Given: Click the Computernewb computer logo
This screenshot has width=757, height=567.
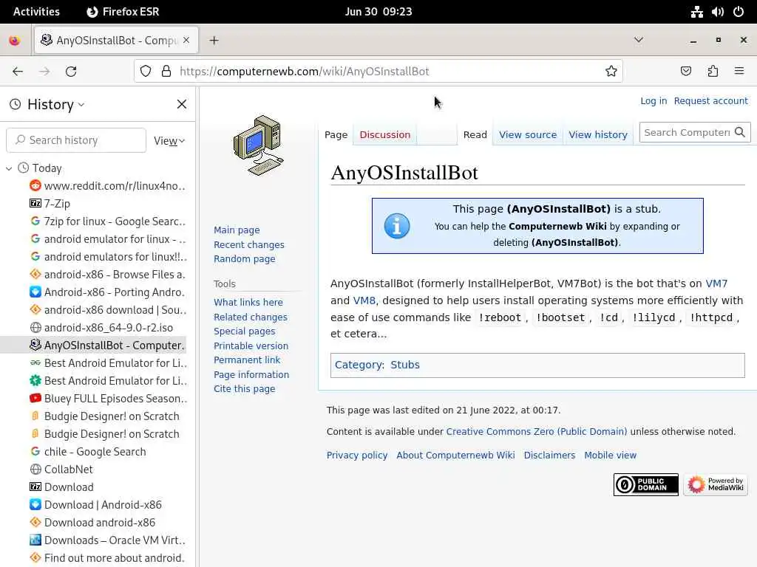Looking at the screenshot, I should (x=259, y=145).
